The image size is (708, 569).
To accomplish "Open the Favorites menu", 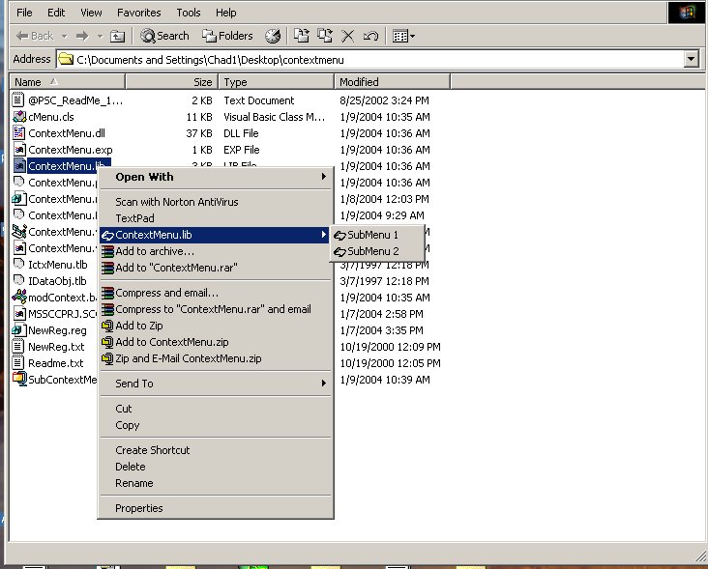I will pos(139,13).
